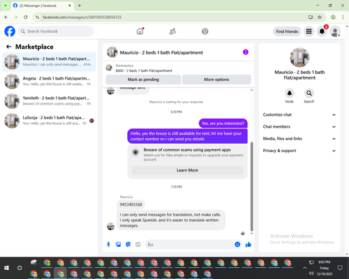The width and height of the screenshot is (349, 279).
Task: Open the Windows action center notifications icon
Action: (340, 268)
